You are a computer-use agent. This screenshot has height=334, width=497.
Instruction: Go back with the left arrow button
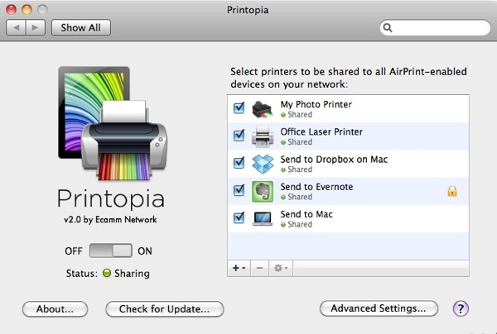pos(17,27)
